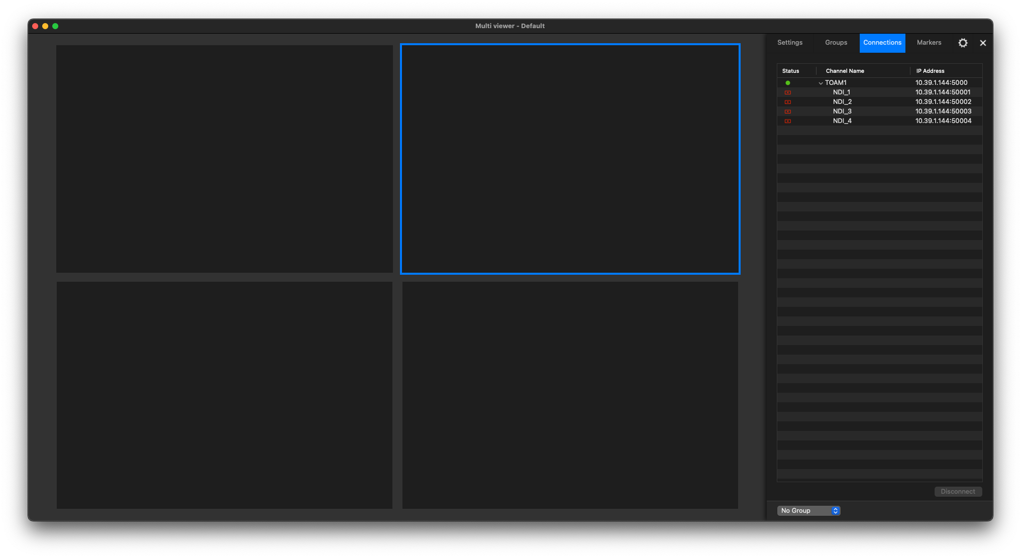Select the NDI_2 channel
Viewport: 1021px width, 558px height.
click(x=879, y=102)
